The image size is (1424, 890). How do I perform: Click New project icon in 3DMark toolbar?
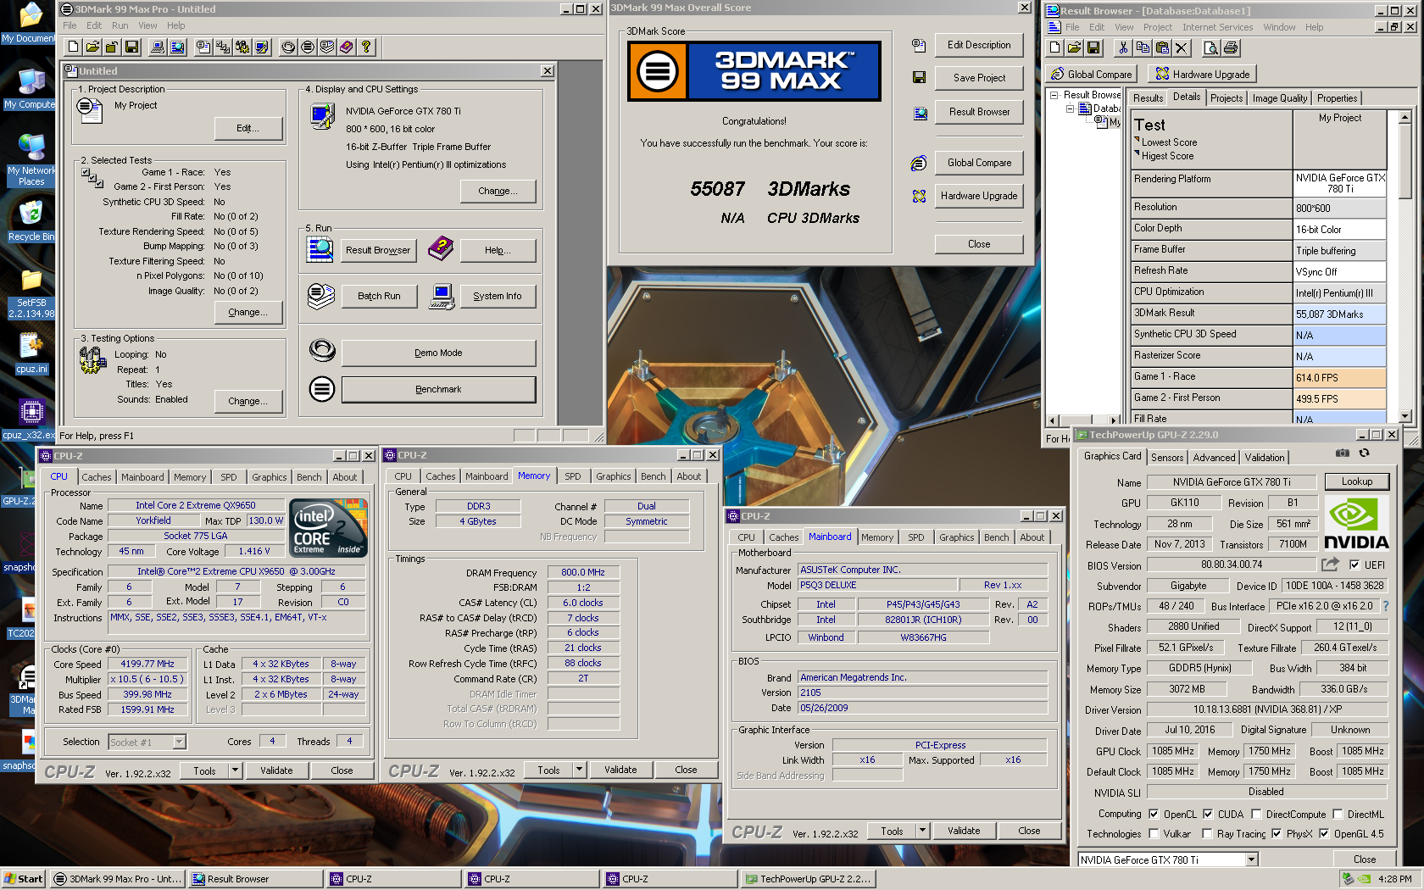click(x=73, y=47)
